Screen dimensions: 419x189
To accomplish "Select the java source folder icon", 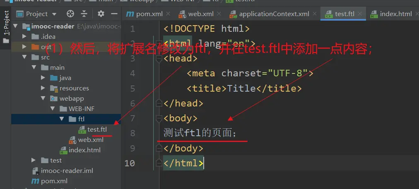I will (54, 78).
